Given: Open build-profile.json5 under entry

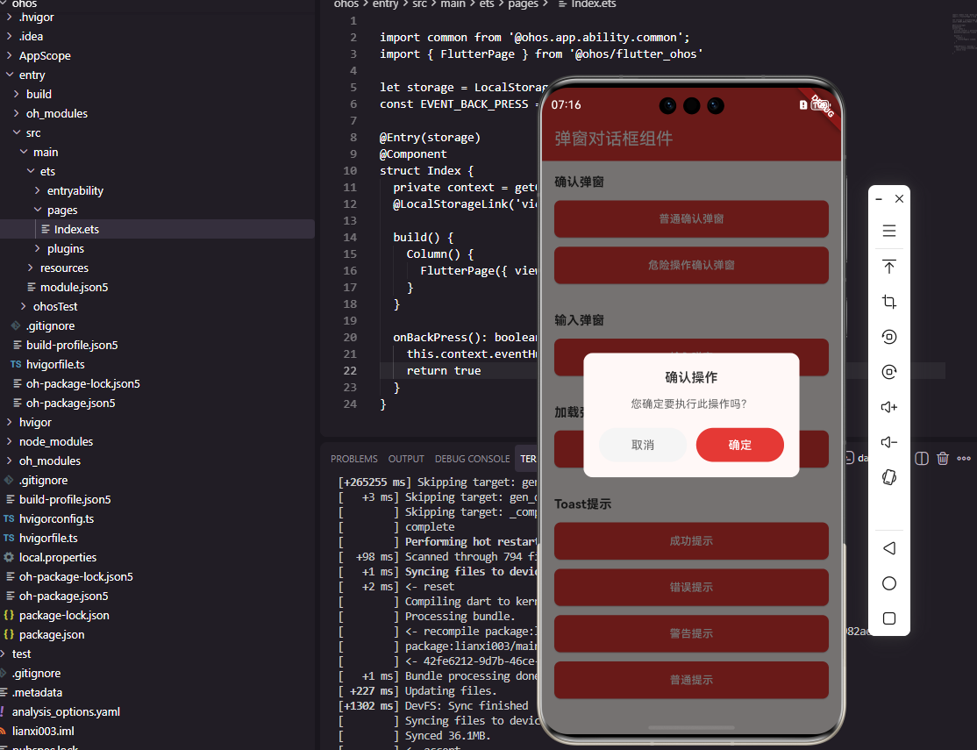Looking at the screenshot, I should click(x=72, y=346).
